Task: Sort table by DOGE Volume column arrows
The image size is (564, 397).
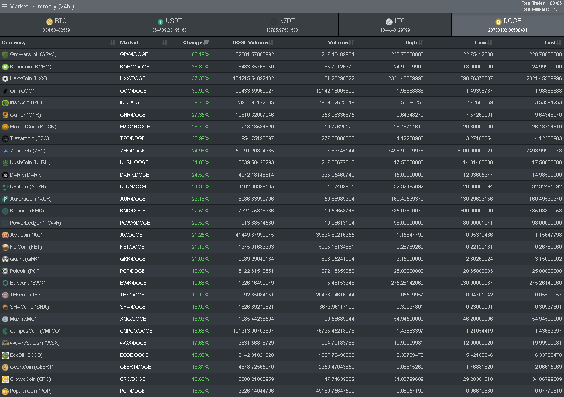Action: tap(271, 42)
